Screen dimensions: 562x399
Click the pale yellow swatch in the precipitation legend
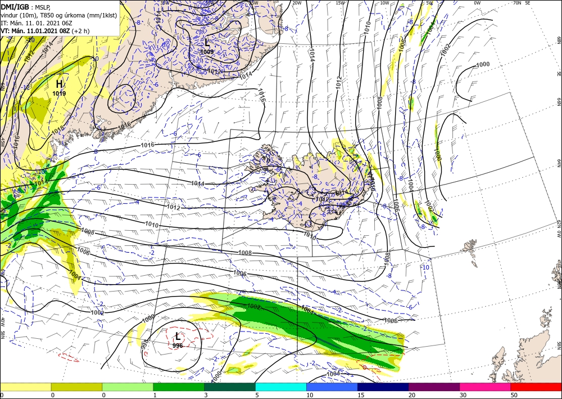(x=25, y=387)
